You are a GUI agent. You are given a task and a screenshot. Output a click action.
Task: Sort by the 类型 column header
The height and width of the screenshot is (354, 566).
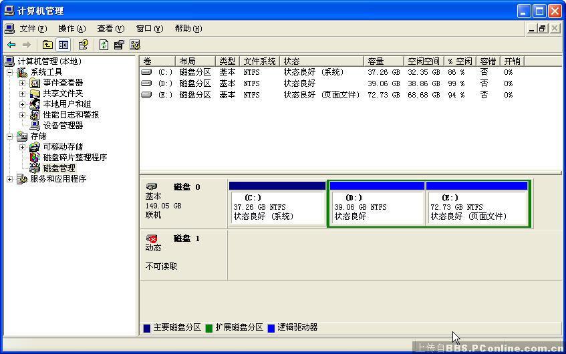point(227,61)
